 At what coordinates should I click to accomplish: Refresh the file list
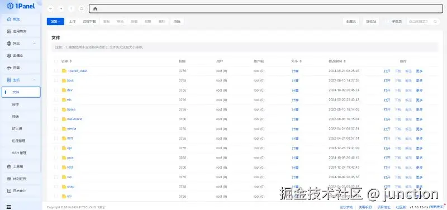(x=81, y=8)
